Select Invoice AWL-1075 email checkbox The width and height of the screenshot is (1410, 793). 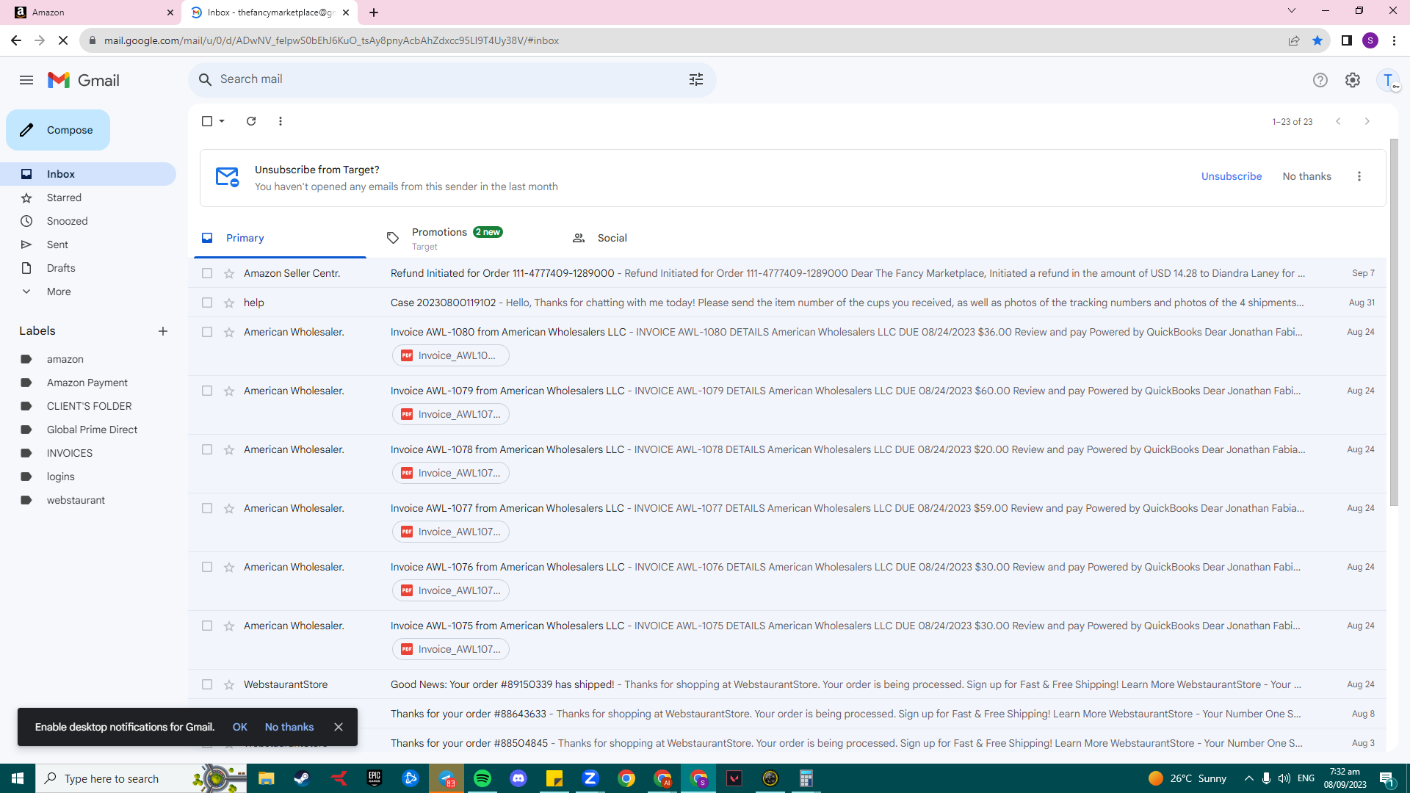(x=207, y=626)
